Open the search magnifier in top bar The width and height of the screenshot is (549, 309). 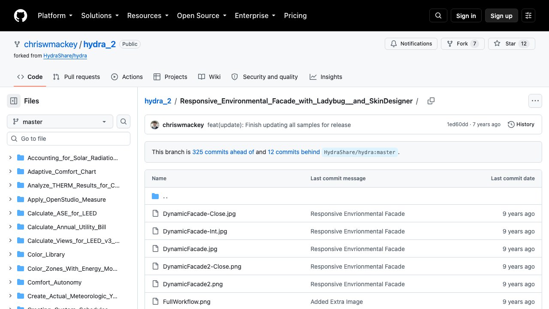[x=438, y=15]
